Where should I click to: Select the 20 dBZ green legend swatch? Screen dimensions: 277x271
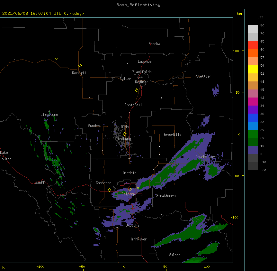(x=253, y=134)
